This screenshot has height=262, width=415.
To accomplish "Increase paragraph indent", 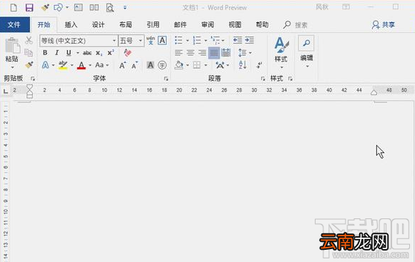I will point(249,40).
